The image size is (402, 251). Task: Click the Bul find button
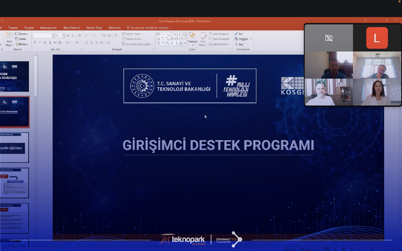tap(239, 34)
